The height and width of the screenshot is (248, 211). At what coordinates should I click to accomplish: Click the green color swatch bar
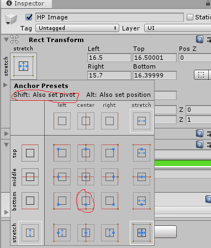click(183, 163)
